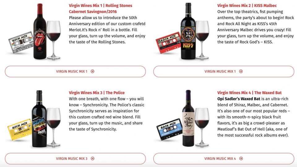Follow the Virgin Wines Mix 2 KISS Malbec heading
The image size is (297, 167).
[247, 6]
